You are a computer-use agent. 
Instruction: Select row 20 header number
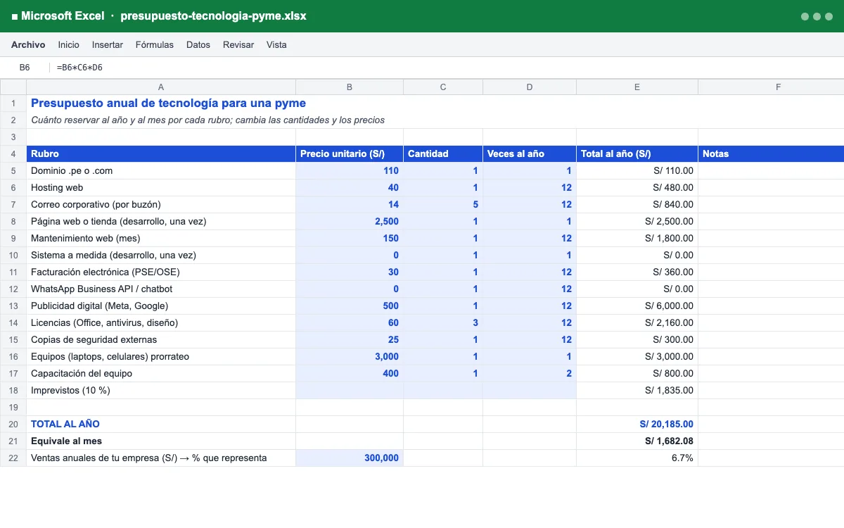pos(13,424)
